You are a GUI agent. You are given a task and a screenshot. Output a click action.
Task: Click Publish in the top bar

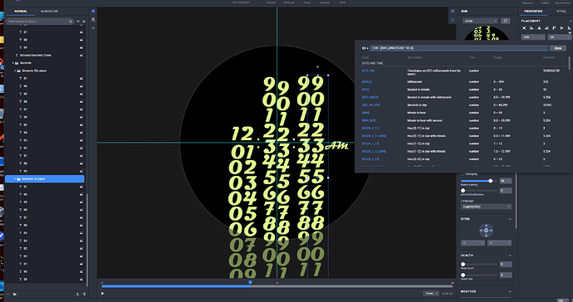(x=546, y=2)
